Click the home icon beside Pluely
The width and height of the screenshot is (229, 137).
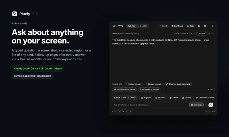114,26
